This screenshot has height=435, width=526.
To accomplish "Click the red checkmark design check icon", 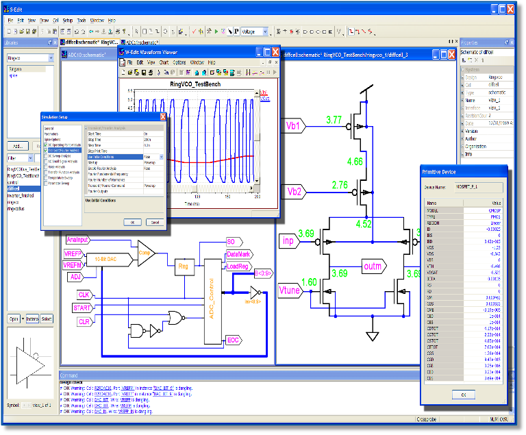I will tap(194, 32).
